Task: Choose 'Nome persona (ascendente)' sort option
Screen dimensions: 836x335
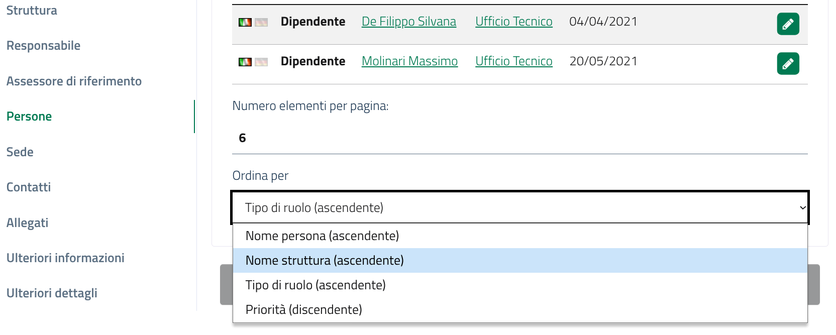Action: (322, 236)
